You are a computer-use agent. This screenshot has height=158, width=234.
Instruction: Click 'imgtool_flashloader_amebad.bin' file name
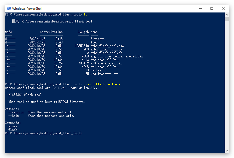tap(117, 56)
